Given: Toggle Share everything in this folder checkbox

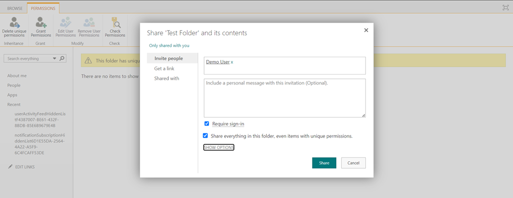Looking at the screenshot, I should click(205, 136).
